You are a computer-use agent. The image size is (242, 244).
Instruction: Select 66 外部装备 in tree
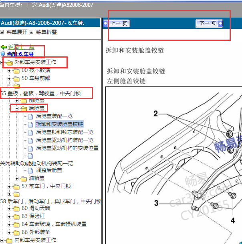click(36, 232)
